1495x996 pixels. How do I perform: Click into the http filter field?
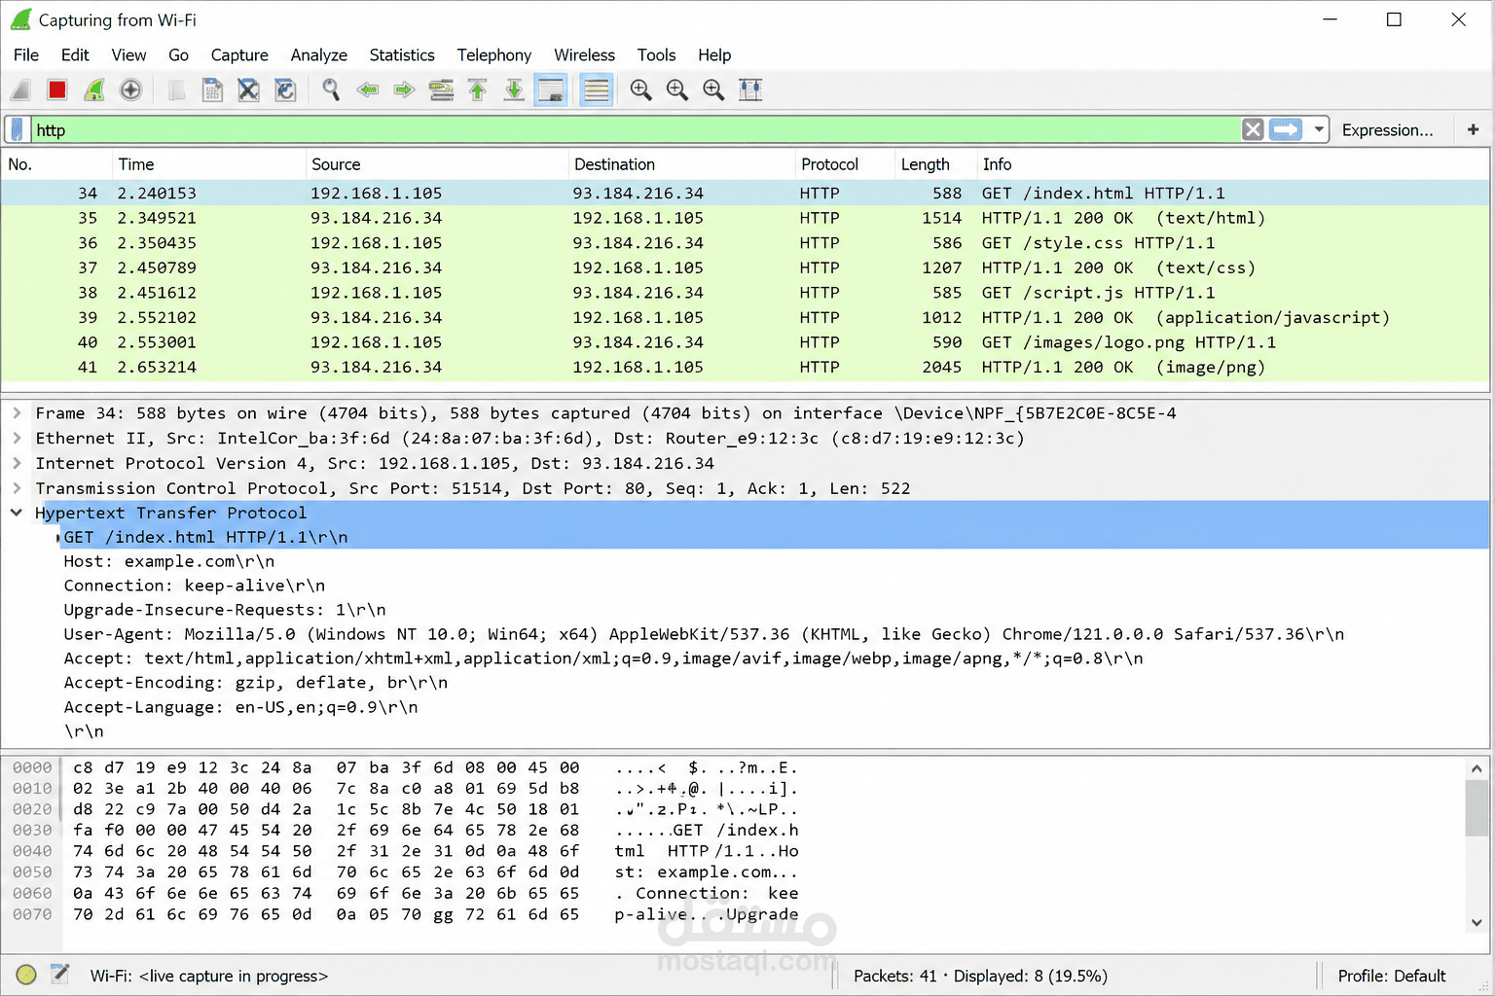pos(637,129)
